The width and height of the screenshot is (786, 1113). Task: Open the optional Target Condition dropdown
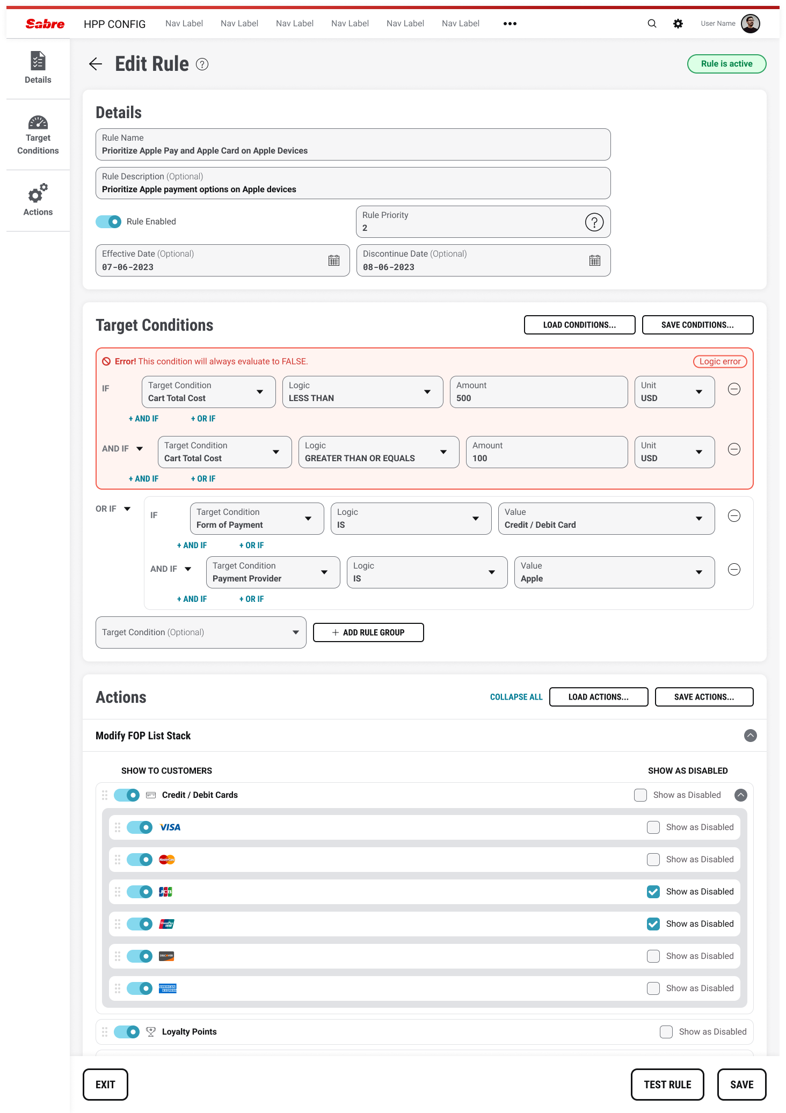201,632
